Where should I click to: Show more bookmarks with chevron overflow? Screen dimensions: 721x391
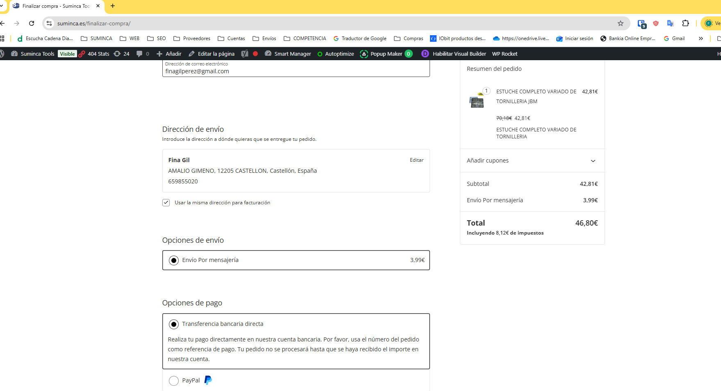[x=701, y=38]
